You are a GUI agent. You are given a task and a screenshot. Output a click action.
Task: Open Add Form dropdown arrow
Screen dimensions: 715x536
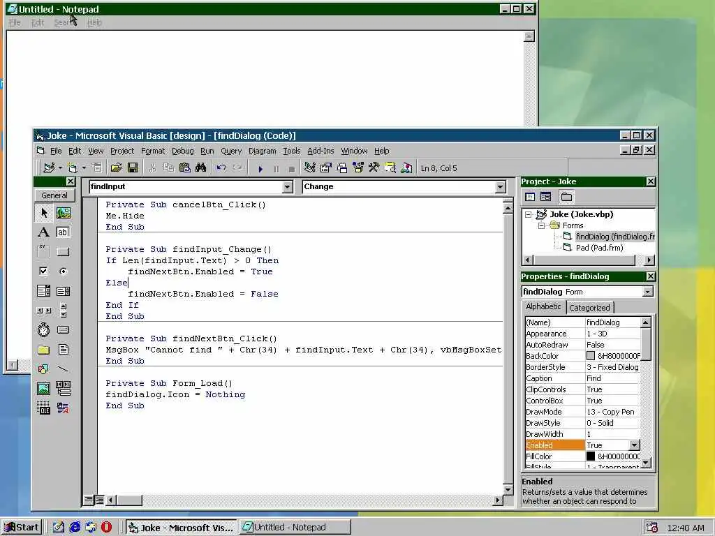coord(84,168)
